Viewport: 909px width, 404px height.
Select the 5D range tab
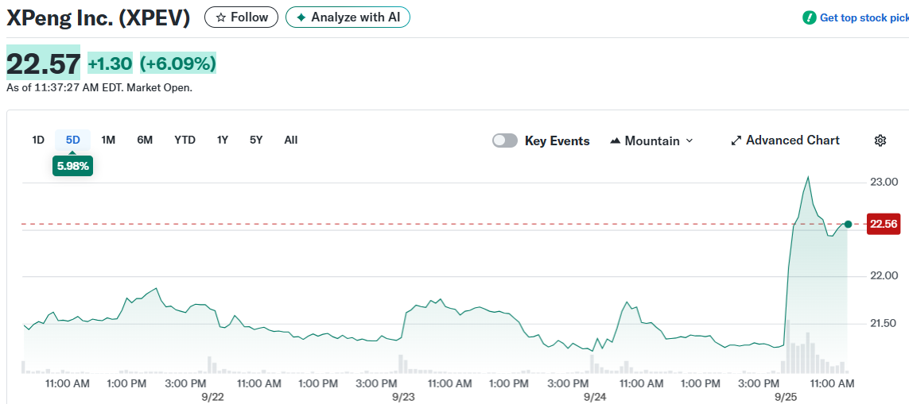(73, 140)
